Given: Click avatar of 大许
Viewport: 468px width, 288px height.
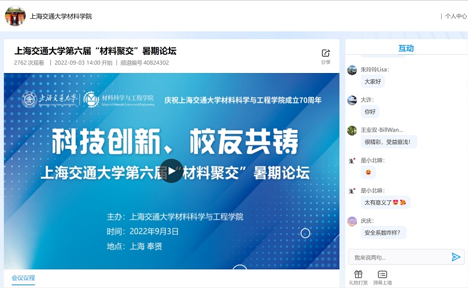Looking at the screenshot, I should pyautogui.click(x=352, y=100).
